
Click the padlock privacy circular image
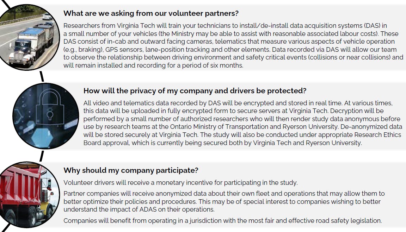(45, 116)
